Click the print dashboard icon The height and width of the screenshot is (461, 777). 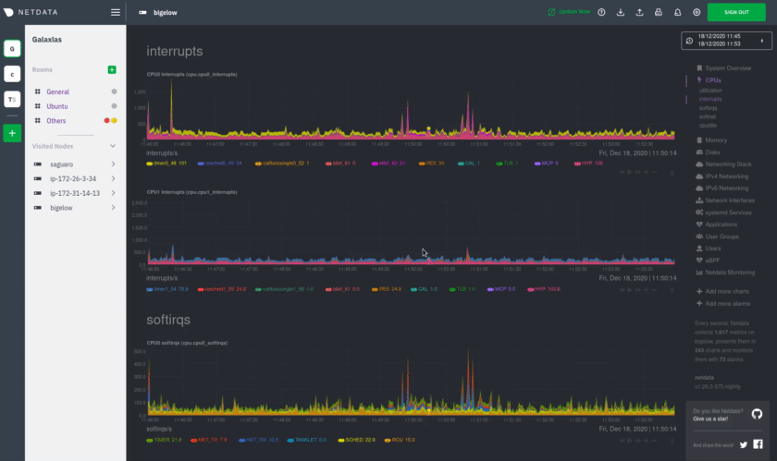coord(659,12)
